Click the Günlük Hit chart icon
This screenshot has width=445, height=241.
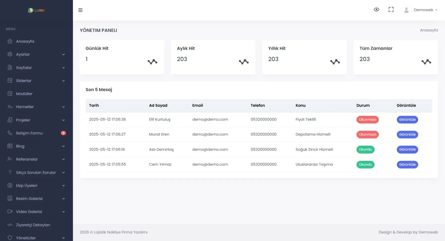[x=152, y=62]
